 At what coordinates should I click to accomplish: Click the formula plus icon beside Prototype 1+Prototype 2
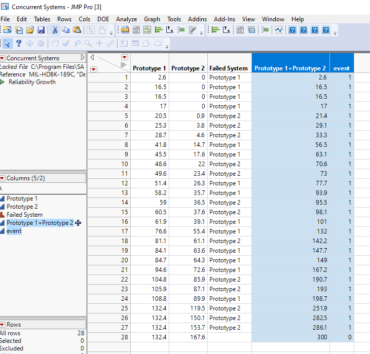coord(78,223)
